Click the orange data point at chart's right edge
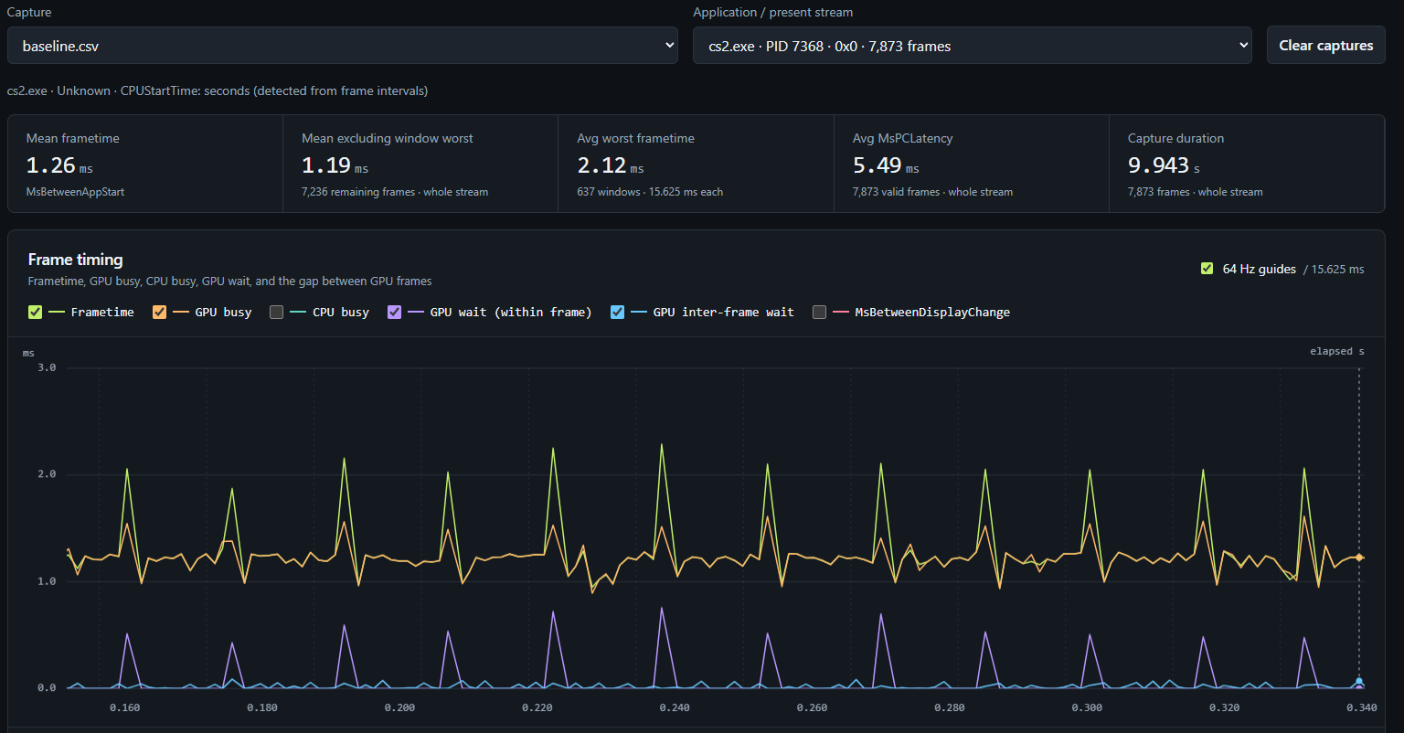 pyautogui.click(x=1359, y=557)
